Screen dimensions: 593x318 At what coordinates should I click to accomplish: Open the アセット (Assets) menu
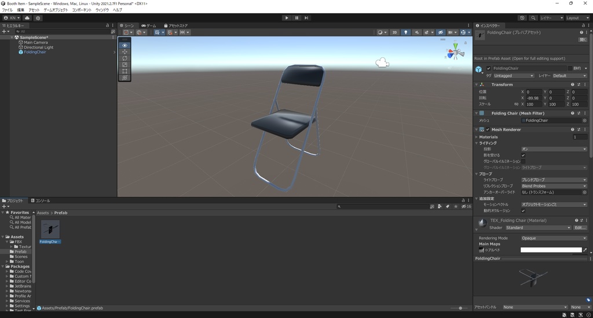click(x=34, y=10)
